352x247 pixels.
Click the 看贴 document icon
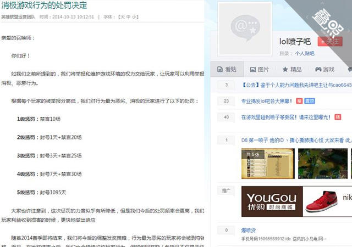pos(220,70)
